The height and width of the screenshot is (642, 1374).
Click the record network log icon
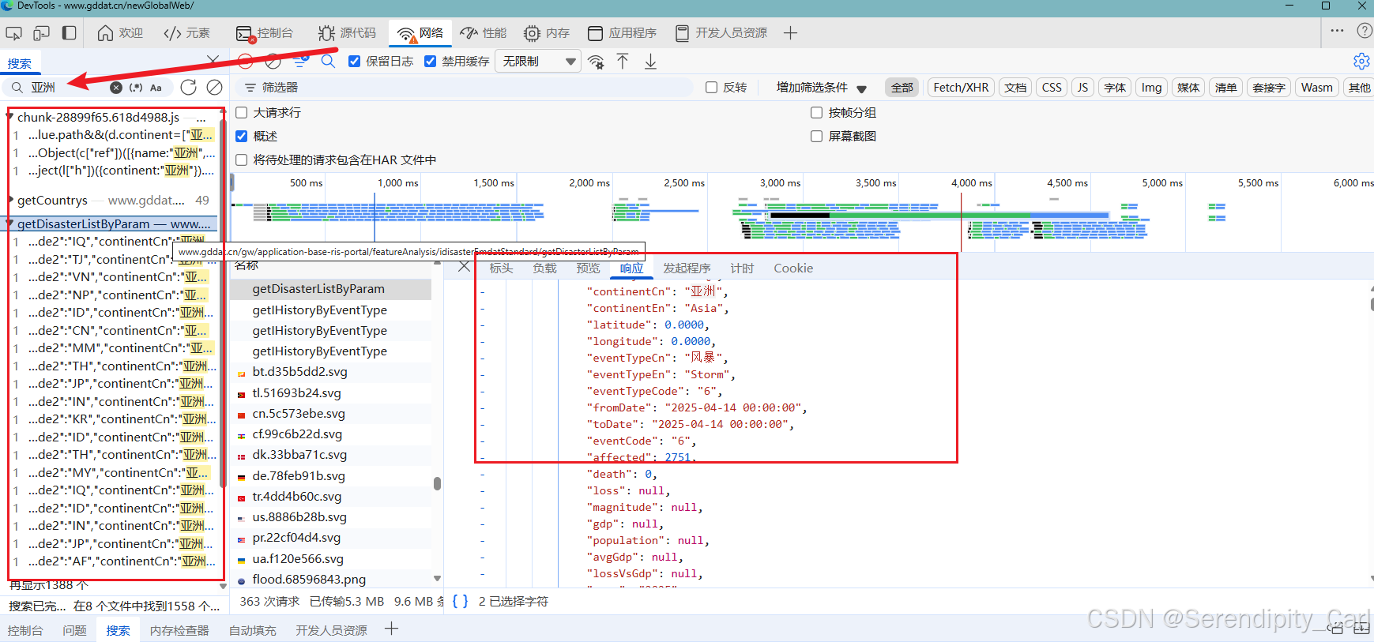[245, 62]
